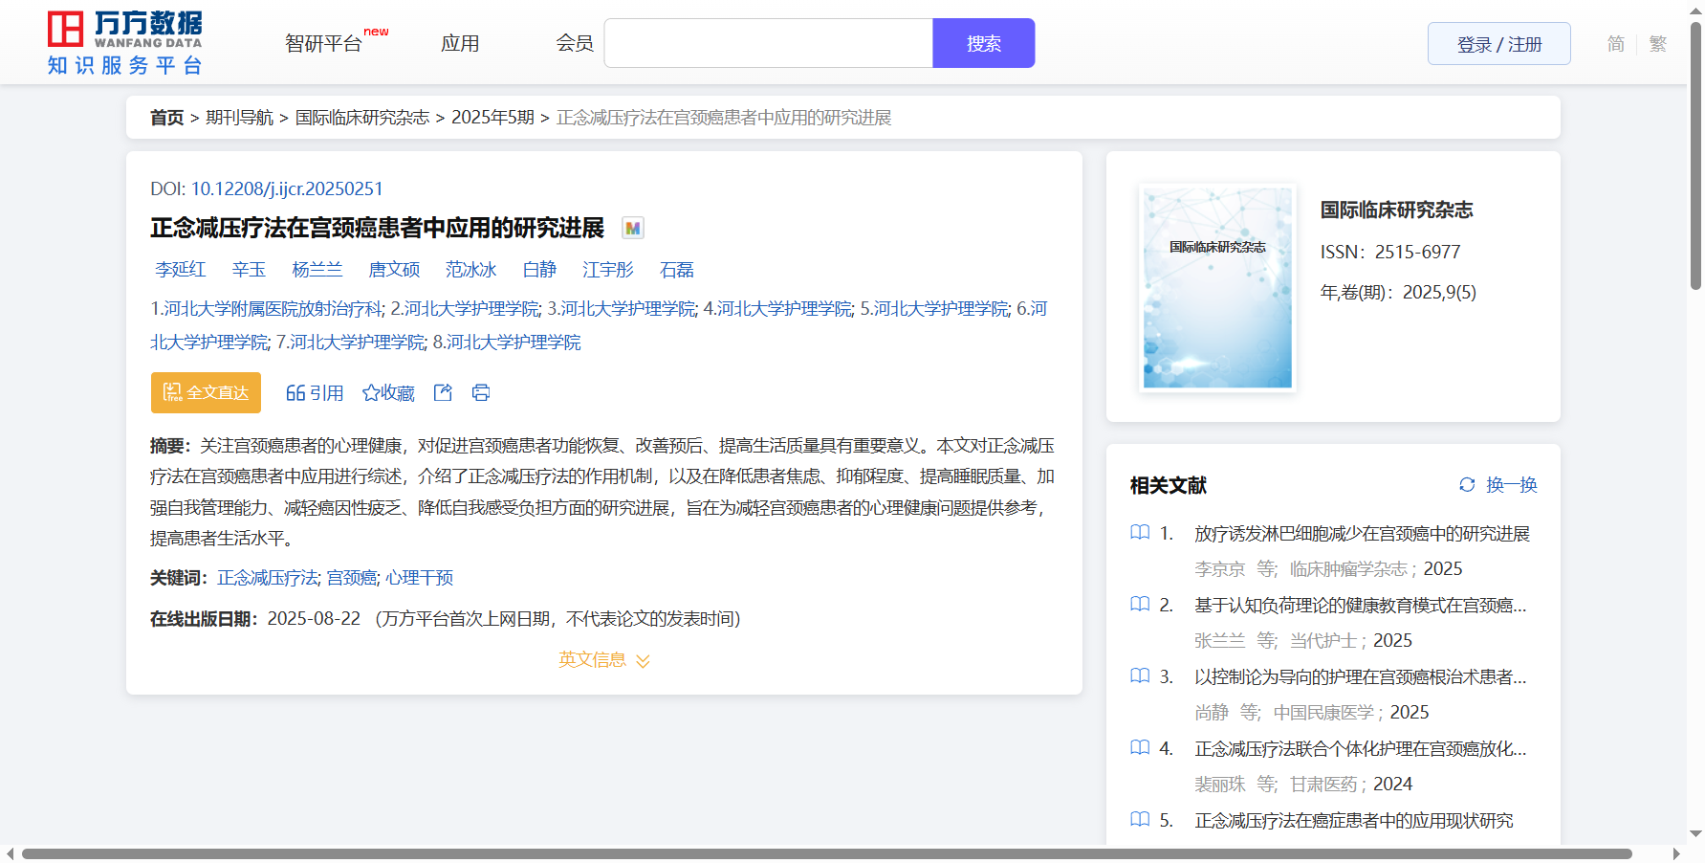The height and width of the screenshot is (863, 1705).
Task: Open the 智研平台 menu
Action: (324, 44)
